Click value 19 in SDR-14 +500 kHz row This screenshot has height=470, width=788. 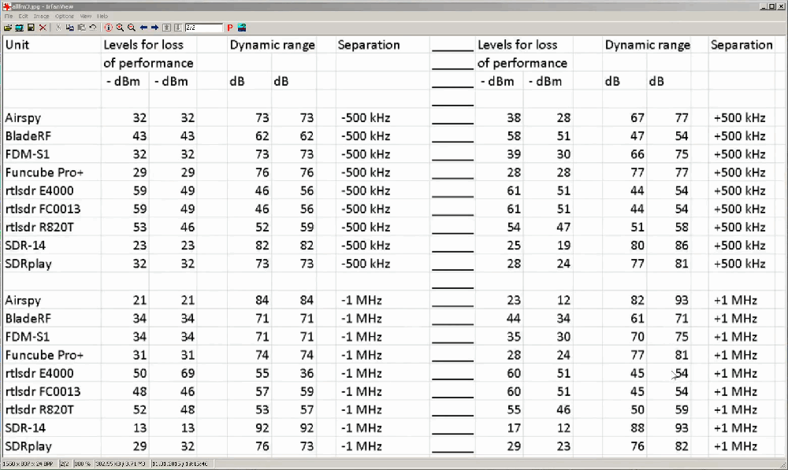tap(563, 246)
